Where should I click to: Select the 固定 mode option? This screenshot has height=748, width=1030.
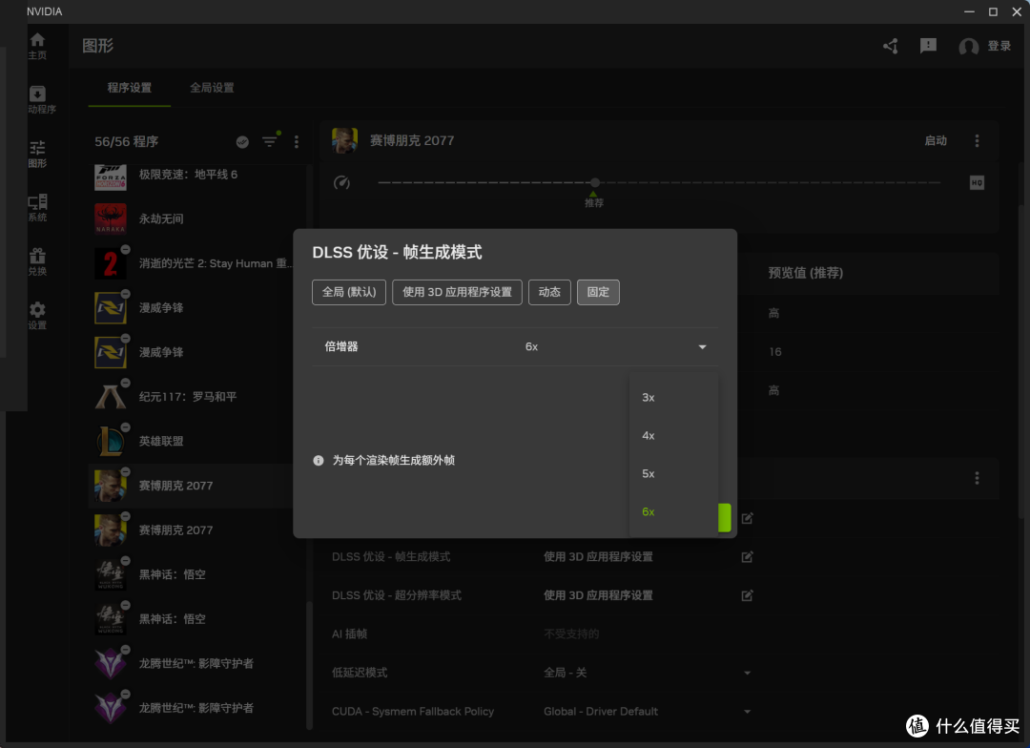[x=598, y=292]
